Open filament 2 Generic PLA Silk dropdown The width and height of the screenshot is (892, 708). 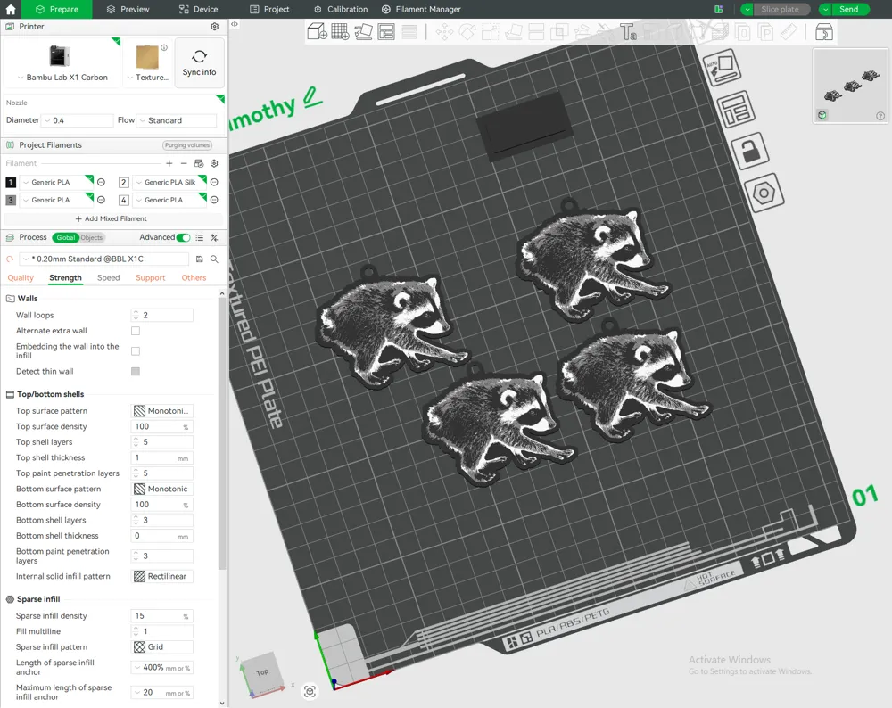coord(169,183)
